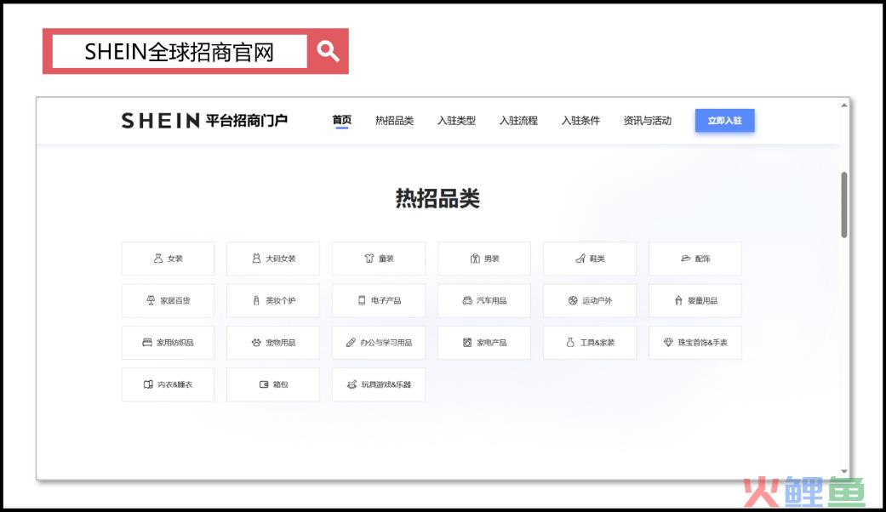The width and height of the screenshot is (886, 512).
Task: Select the 男装 category label
Action: coord(492,259)
